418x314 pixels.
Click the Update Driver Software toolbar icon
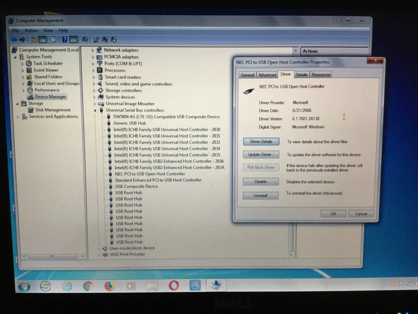click(96, 40)
